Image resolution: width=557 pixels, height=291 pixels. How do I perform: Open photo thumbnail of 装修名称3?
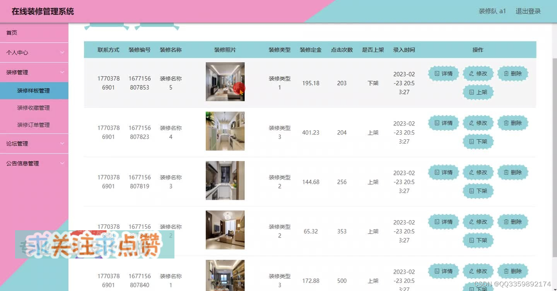click(225, 180)
